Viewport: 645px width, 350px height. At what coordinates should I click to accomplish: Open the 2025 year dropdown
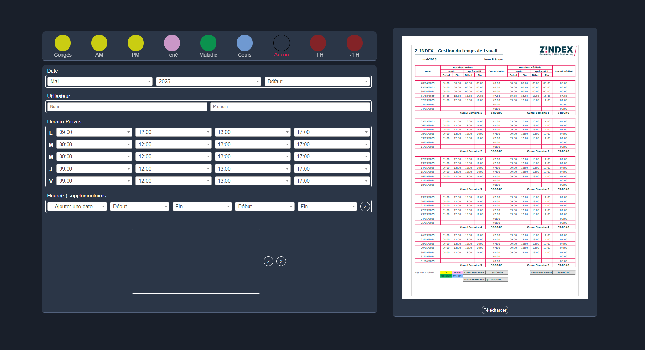208,81
